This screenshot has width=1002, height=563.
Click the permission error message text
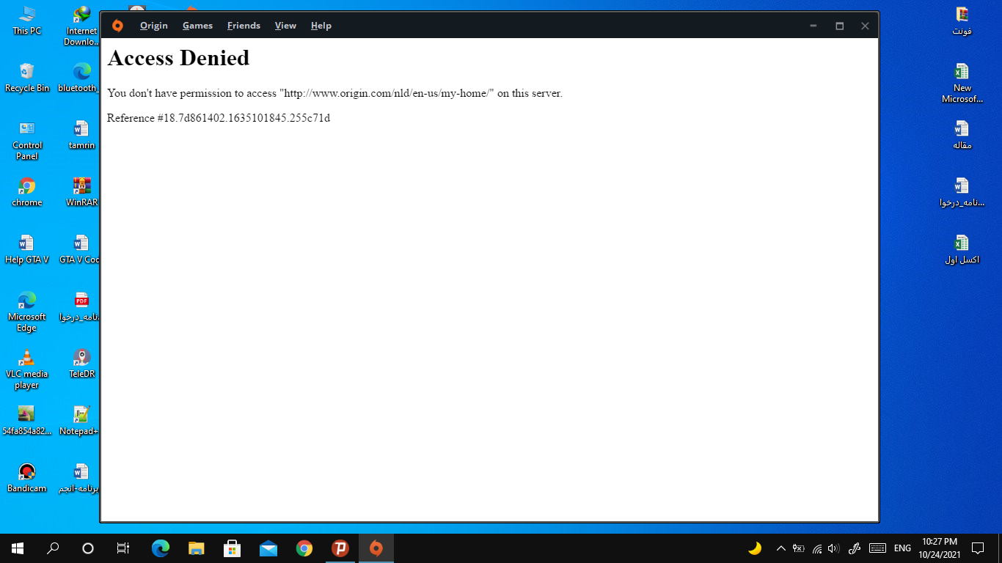(x=334, y=93)
